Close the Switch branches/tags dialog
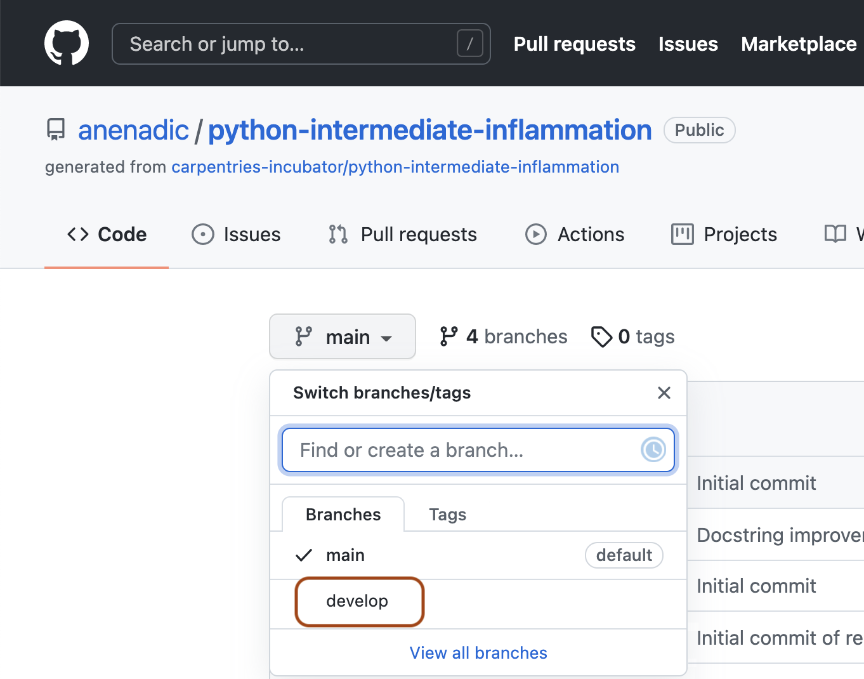864x679 pixels. point(664,393)
